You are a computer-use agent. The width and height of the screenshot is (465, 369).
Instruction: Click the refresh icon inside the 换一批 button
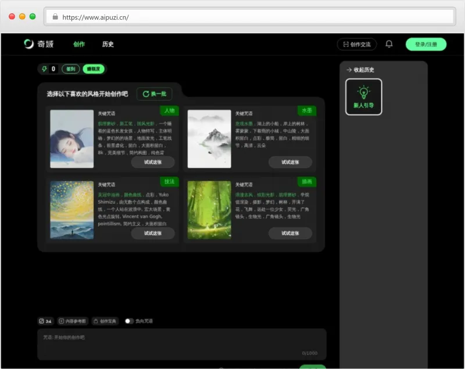tap(145, 94)
